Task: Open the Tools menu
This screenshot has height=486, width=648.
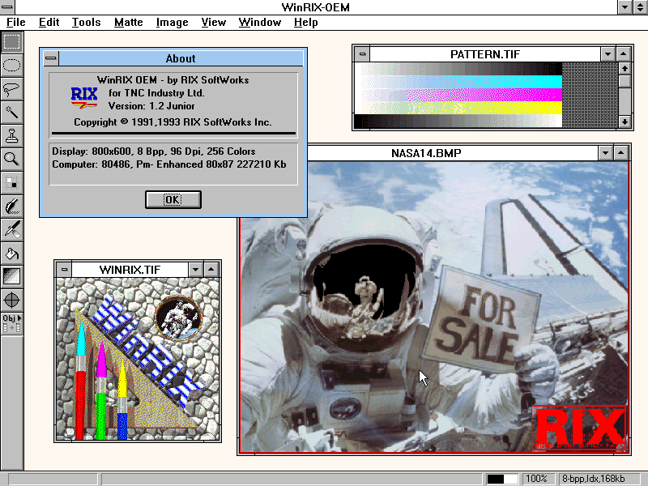Action: coord(86,23)
